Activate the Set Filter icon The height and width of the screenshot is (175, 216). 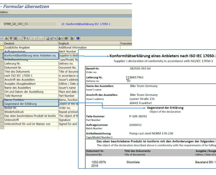(24, 38)
